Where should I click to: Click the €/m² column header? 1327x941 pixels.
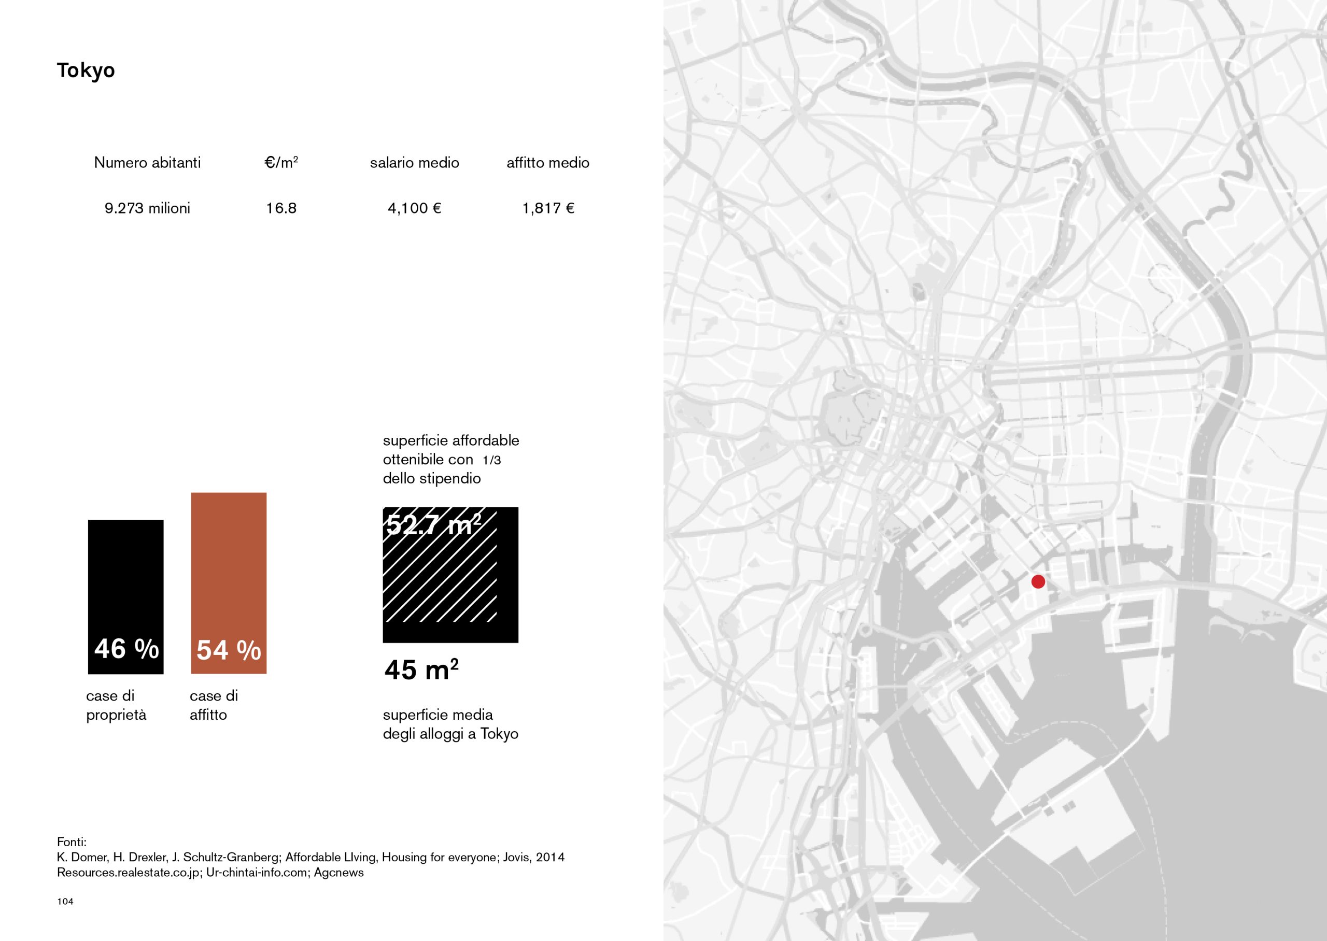tap(281, 162)
